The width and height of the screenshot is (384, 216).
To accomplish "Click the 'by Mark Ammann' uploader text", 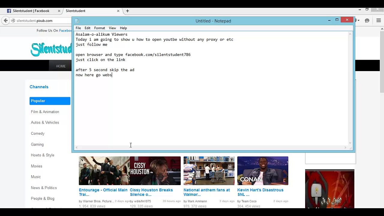I will coord(195,201).
